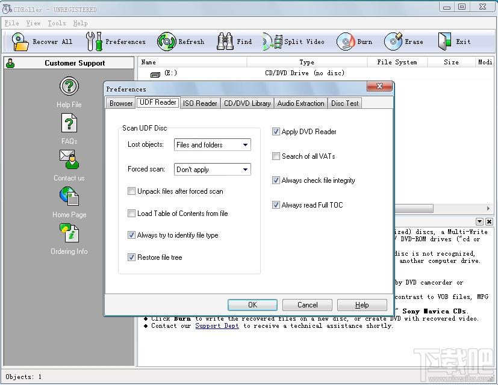This screenshot has width=498, height=385.
Task: Open the Tools menu
Action: (57, 23)
